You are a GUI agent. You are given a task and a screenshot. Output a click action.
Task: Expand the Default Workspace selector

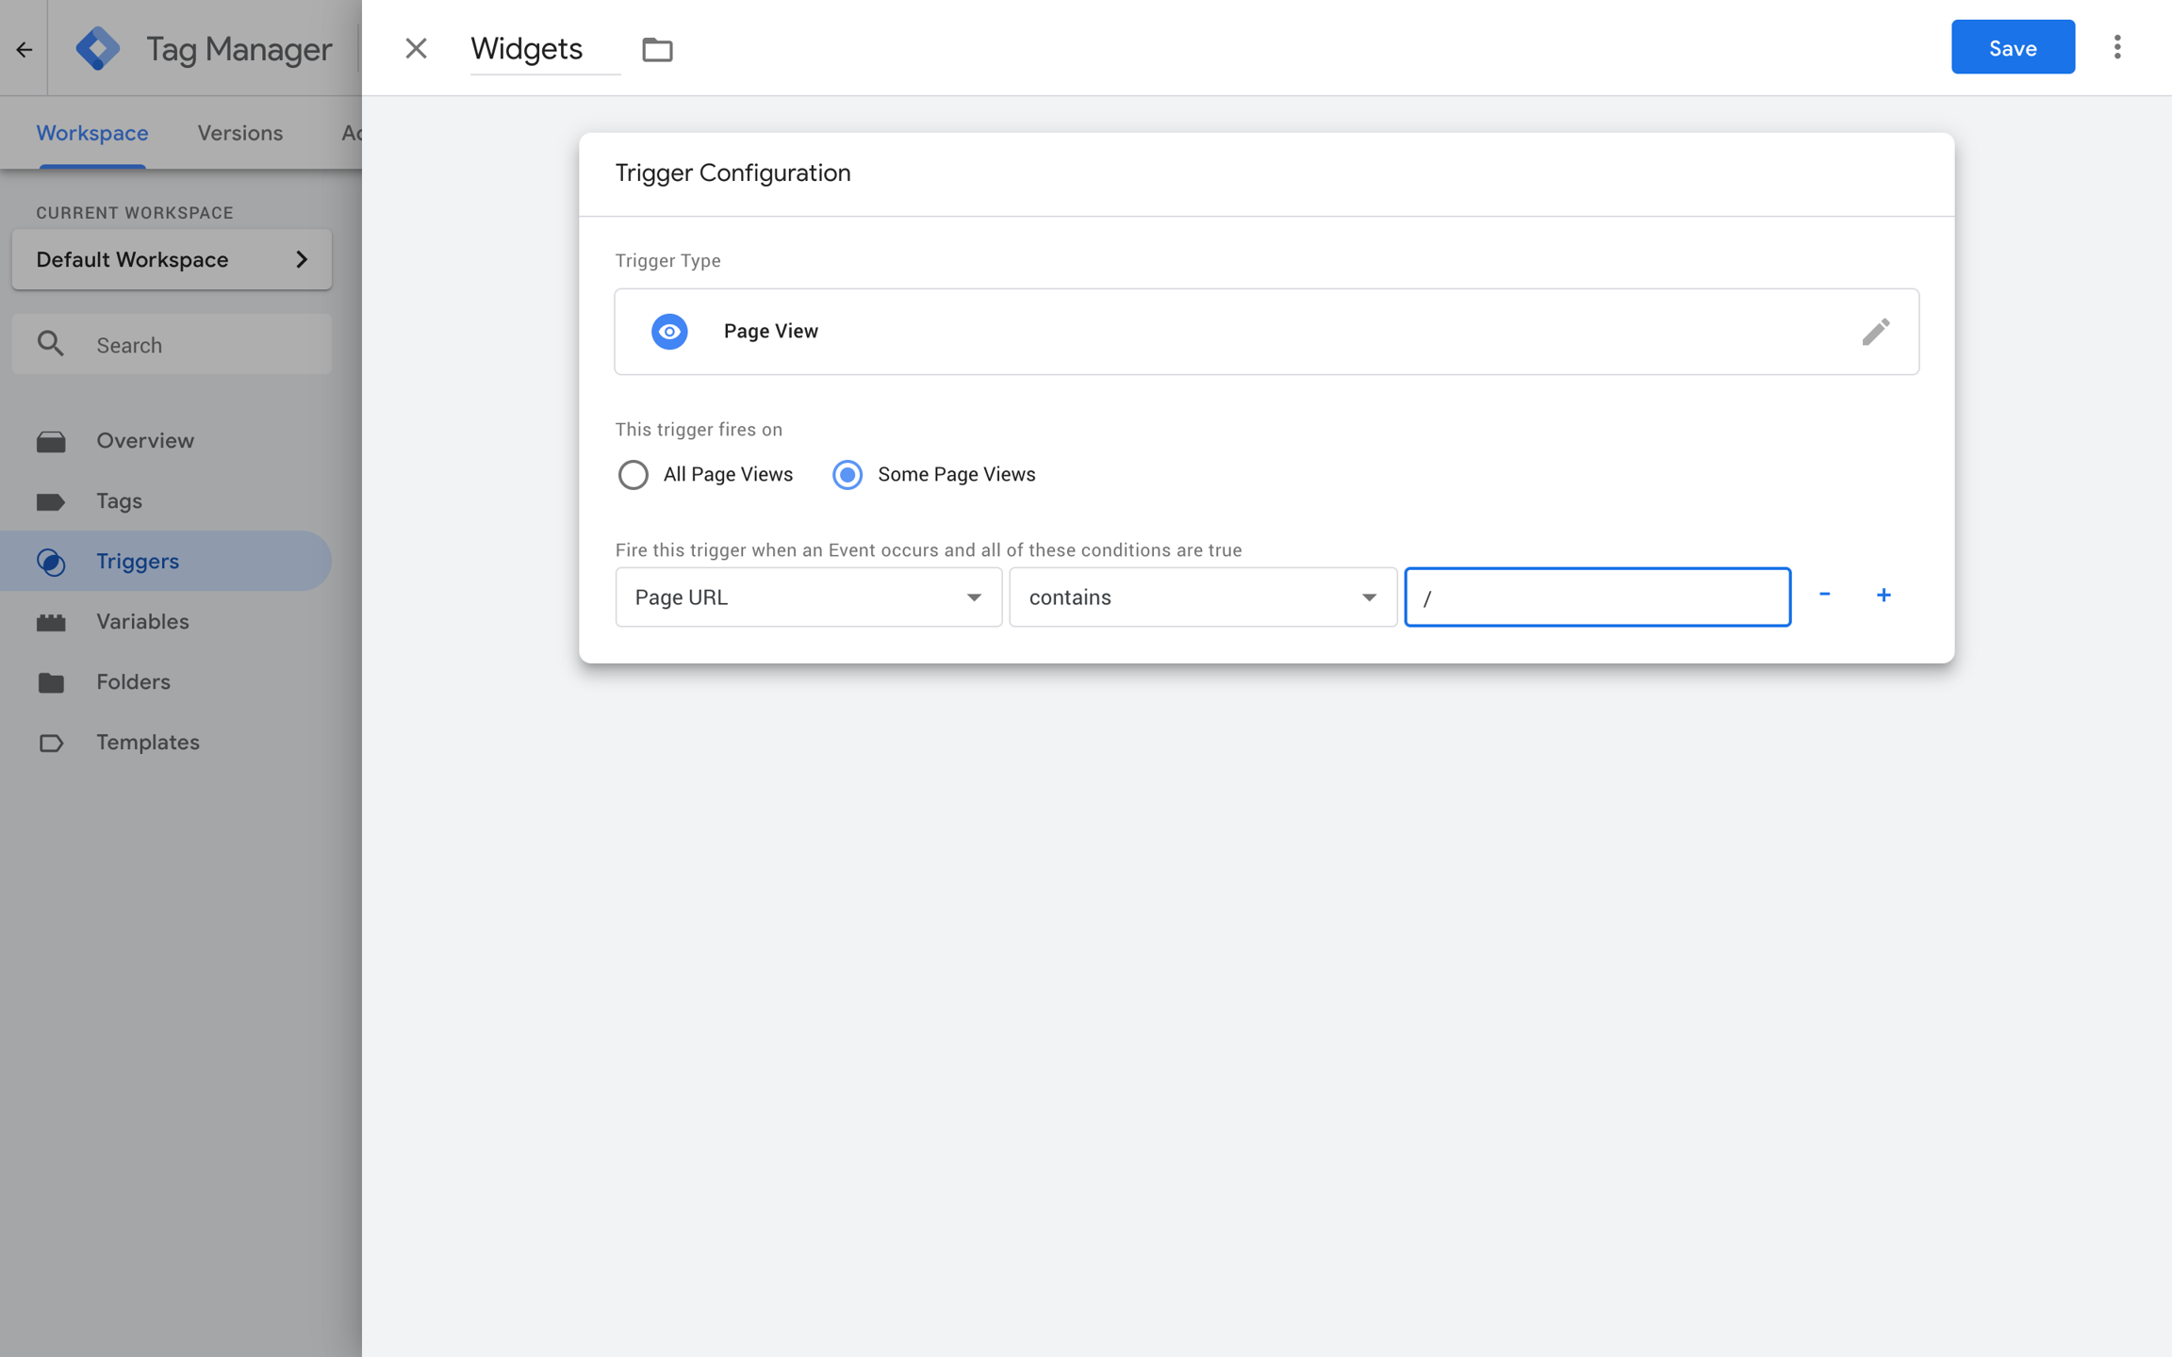tap(172, 259)
